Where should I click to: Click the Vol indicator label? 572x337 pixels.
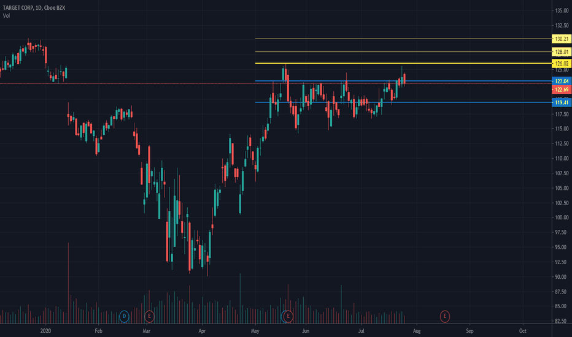6,16
